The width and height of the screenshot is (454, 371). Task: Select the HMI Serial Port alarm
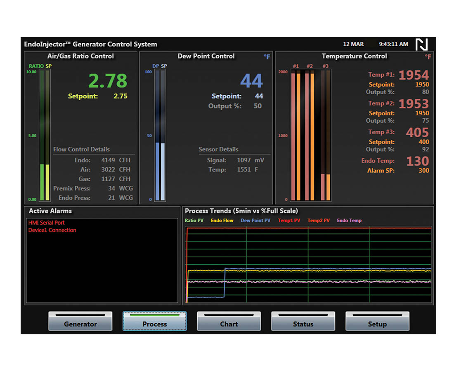pos(46,223)
